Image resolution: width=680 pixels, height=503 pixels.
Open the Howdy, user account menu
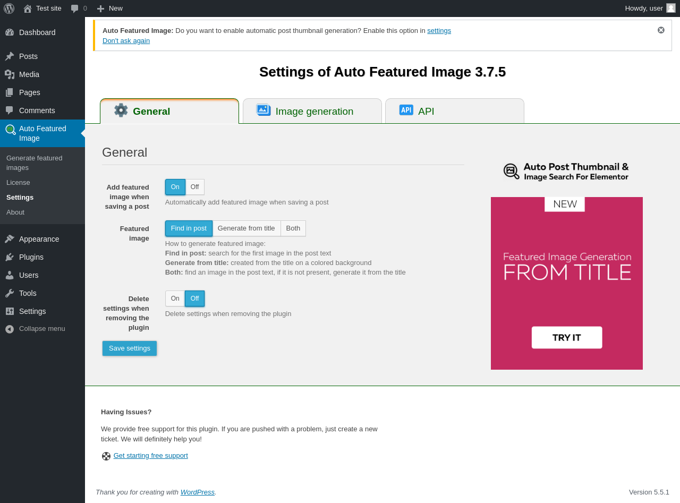point(650,8)
